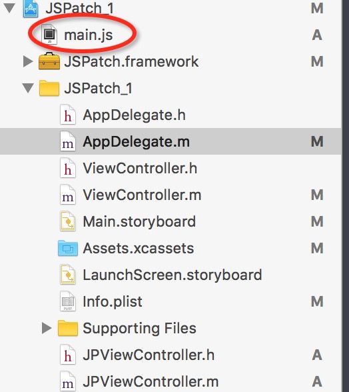Select ViewController.m file
Image resolution: width=349 pixels, height=392 pixels.
(142, 195)
